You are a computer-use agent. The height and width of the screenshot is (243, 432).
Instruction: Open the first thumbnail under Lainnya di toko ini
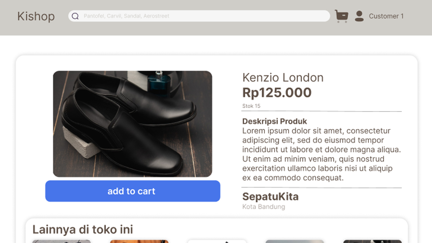click(61, 241)
